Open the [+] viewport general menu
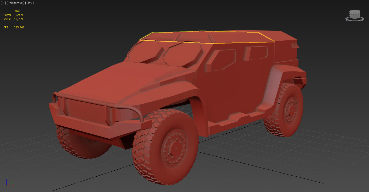 3,3
